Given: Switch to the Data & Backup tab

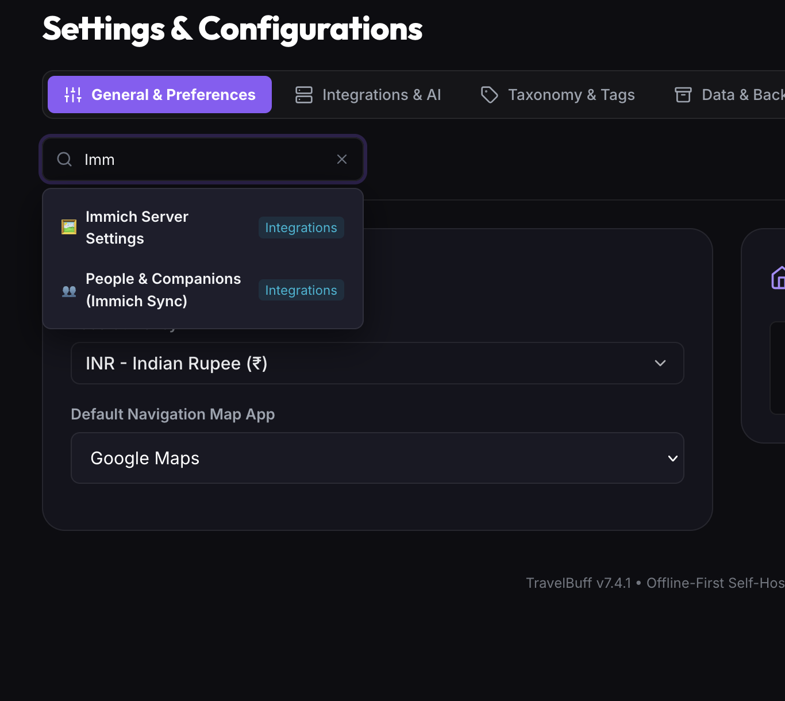Looking at the screenshot, I should (x=729, y=95).
